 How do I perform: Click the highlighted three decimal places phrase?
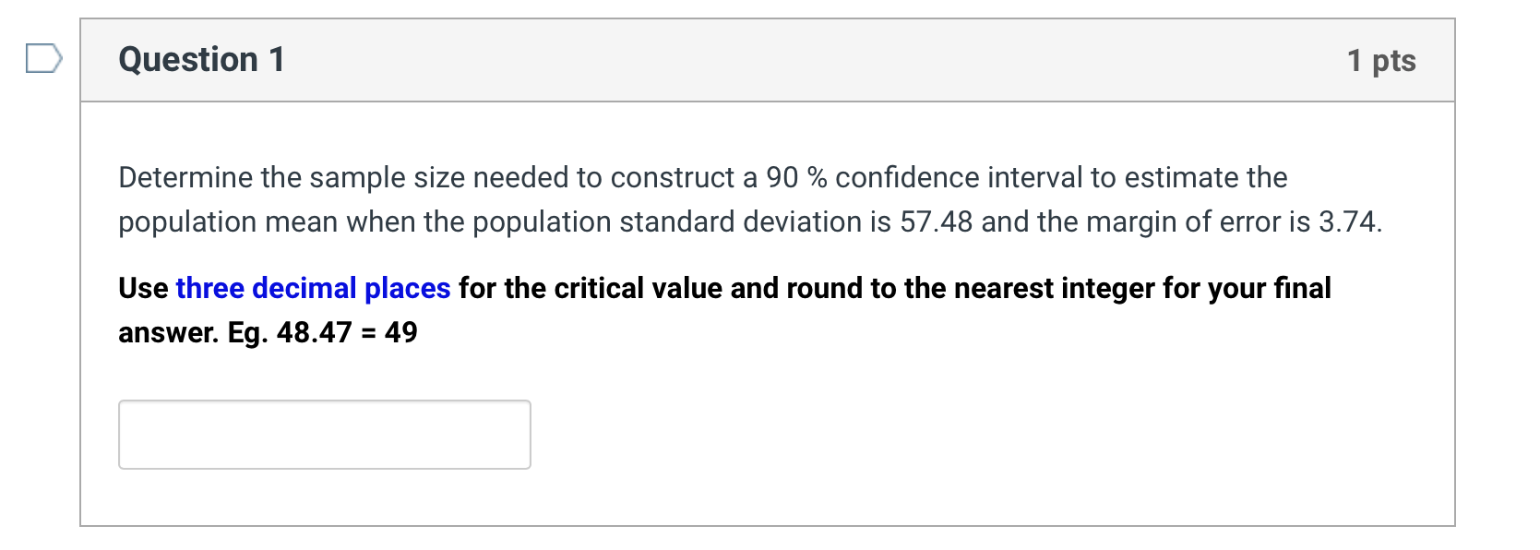(x=312, y=288)
